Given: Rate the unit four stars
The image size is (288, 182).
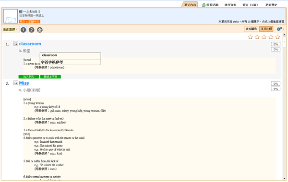Looking at the screenshot, I should [271, 37].
